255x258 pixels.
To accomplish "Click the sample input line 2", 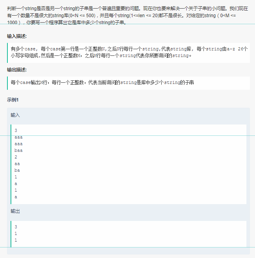I will click(x=16, y=157).
